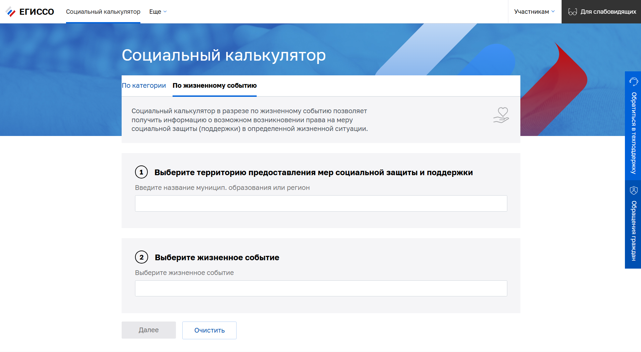The image size is (641, 352).
Task: Open the Еще dropdown menu
Action: pyautogui.click(x=157, y=11)
